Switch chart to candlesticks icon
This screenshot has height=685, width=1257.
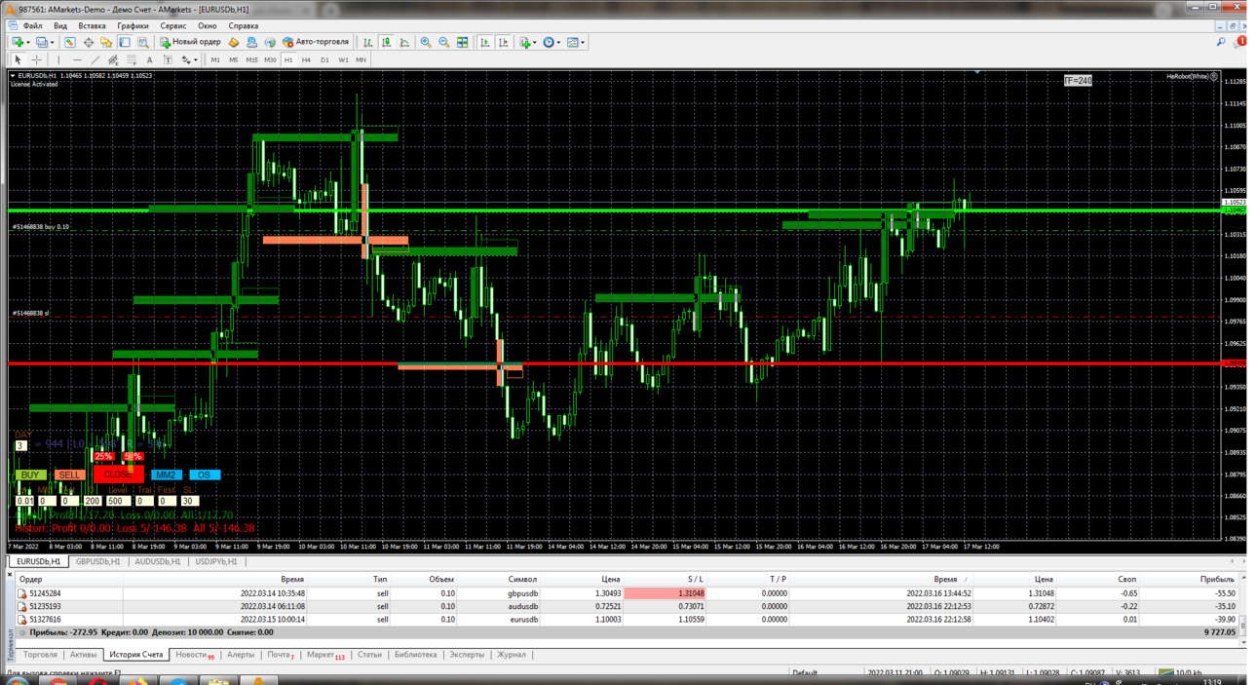click(387, 42)
